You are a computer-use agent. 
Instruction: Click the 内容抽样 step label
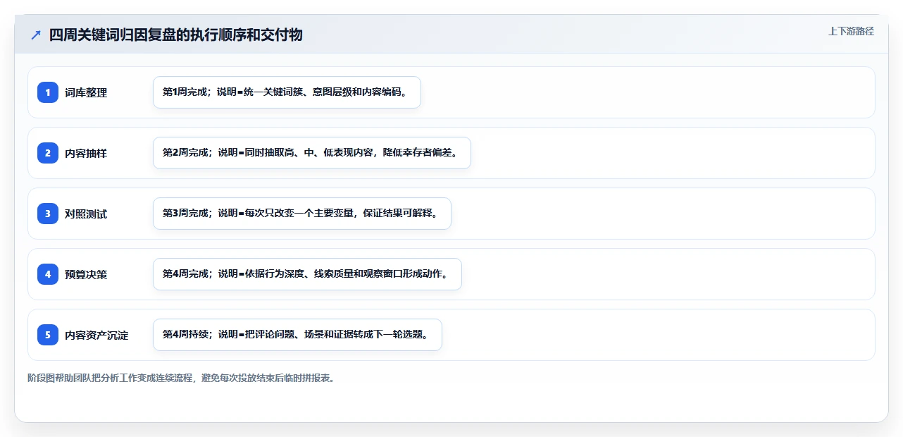pyautogui.click(x=86, y=153)
